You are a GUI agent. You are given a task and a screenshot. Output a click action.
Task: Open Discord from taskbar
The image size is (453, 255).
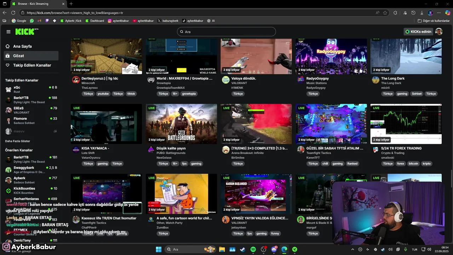tap(274, 249)
